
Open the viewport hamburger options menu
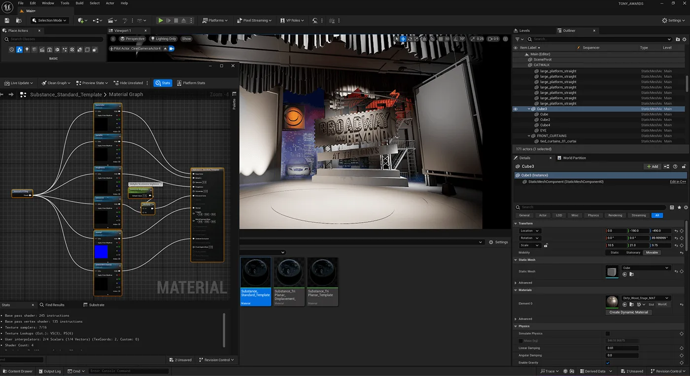click(x=112, y=38)
